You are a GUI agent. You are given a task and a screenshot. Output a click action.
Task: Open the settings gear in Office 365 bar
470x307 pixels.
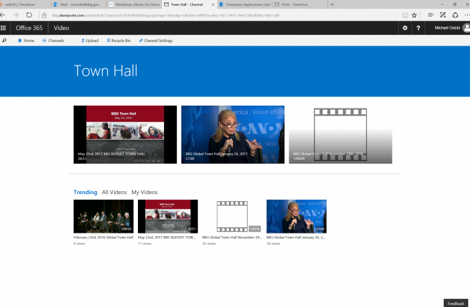(405, 28)
